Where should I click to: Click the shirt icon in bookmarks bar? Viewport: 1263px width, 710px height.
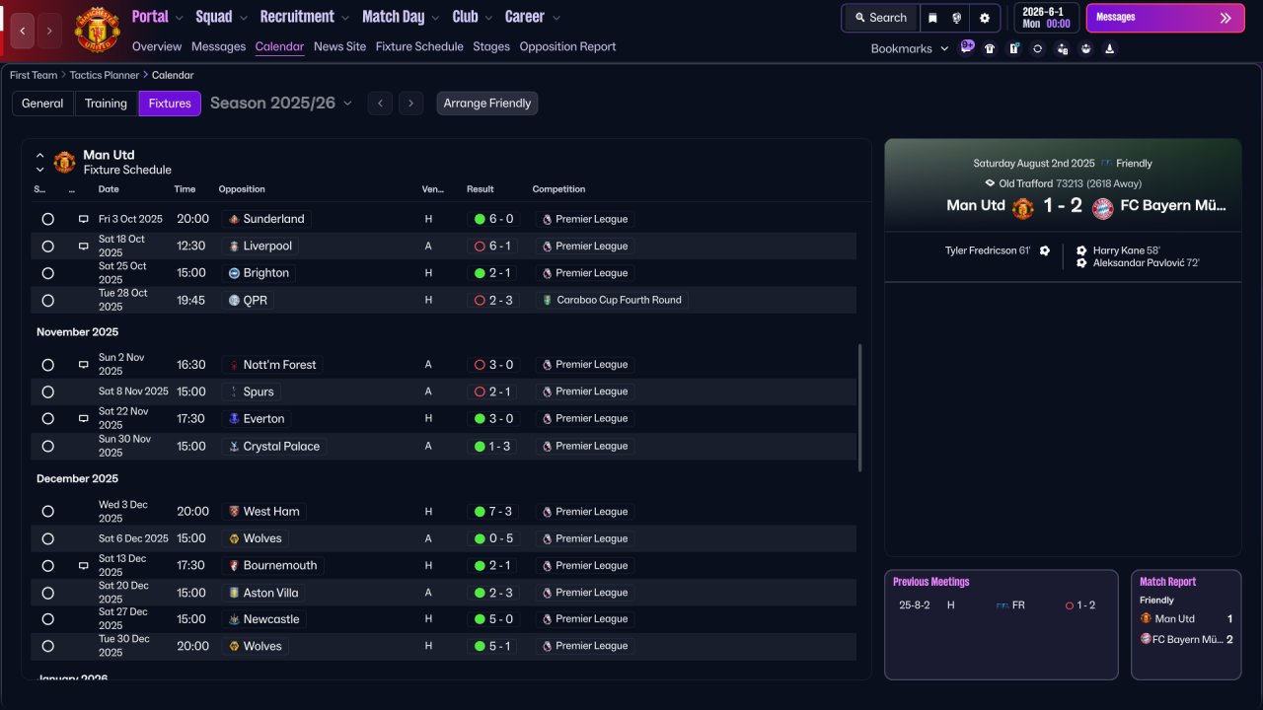pos(990,48)
